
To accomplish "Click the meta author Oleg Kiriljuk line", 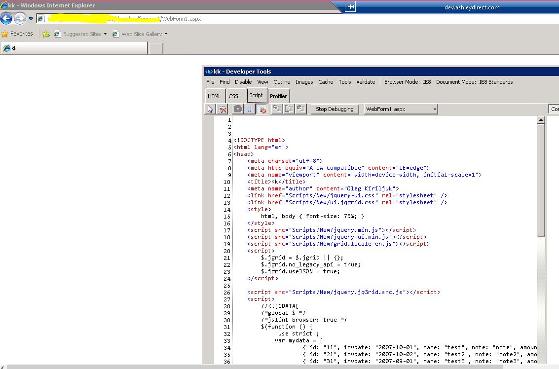I will [x=323, y=188].
